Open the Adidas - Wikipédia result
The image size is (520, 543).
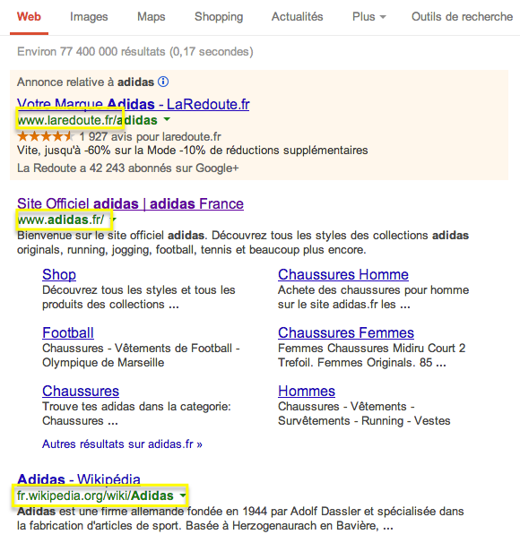tap(79, 479)
